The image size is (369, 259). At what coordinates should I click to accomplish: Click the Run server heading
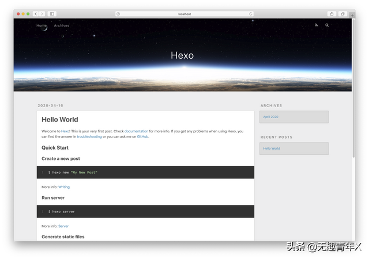pyautogui.click(x=53, y=198)
